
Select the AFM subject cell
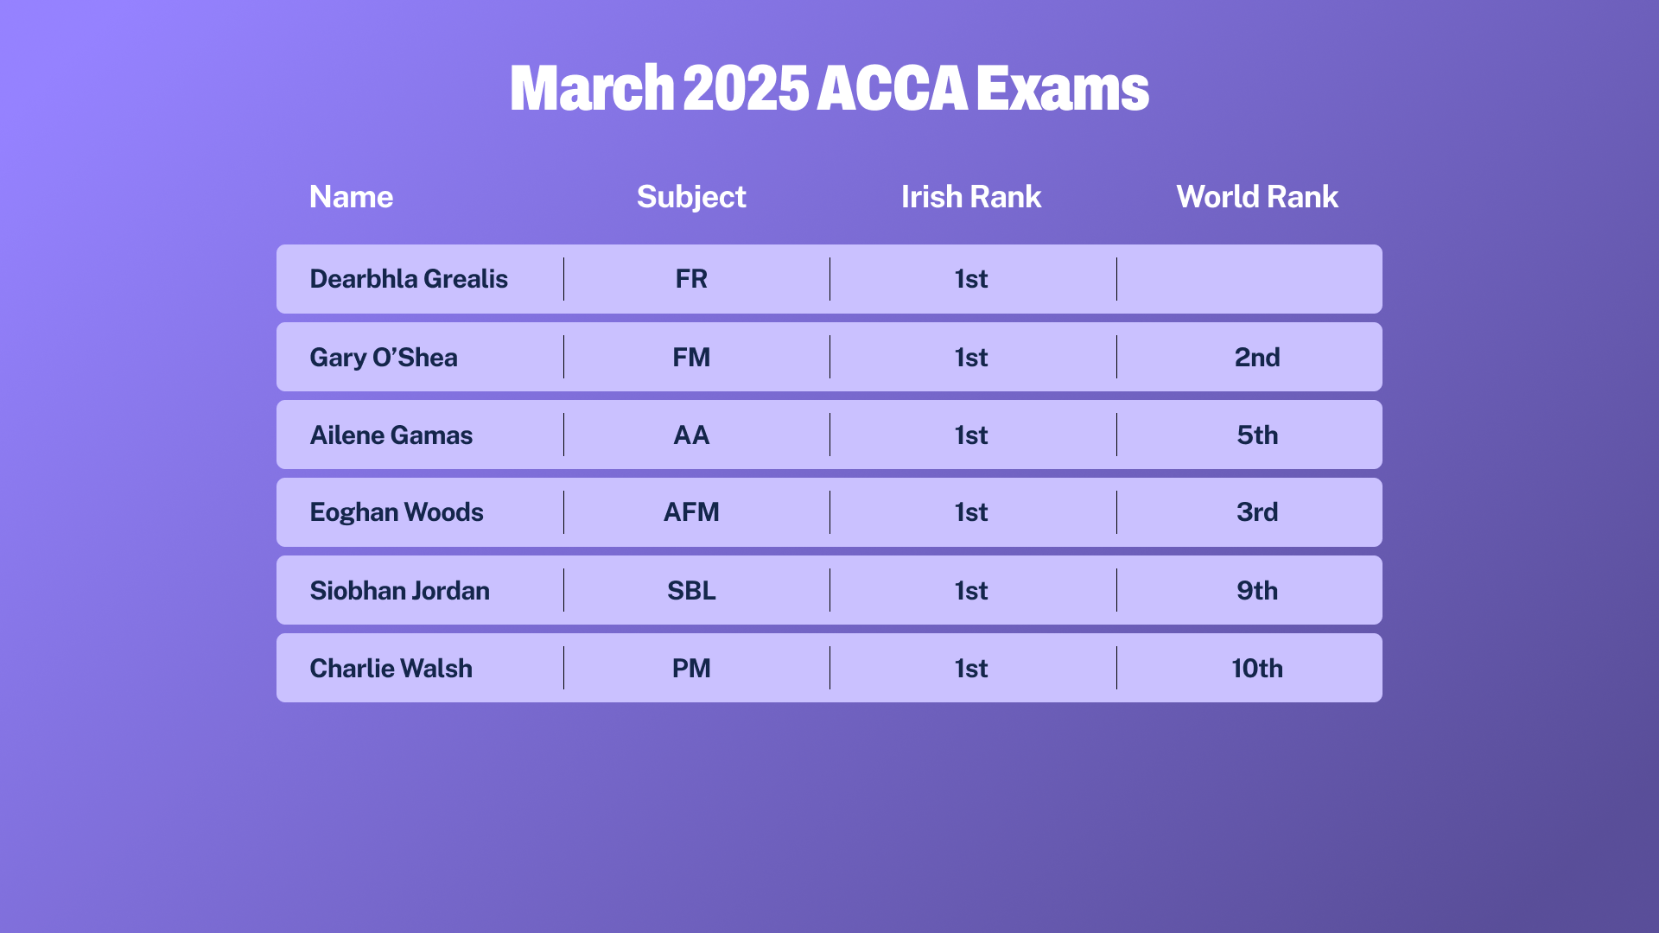pos(691,512)
